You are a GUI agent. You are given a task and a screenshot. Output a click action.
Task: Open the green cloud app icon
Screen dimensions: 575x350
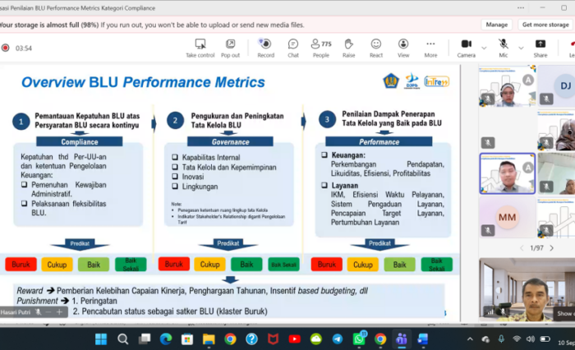coord(316,339)
